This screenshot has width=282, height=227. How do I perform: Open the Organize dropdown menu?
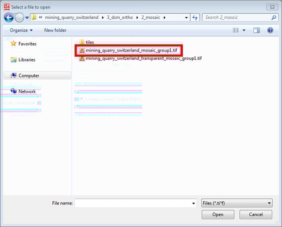(21, 30)
